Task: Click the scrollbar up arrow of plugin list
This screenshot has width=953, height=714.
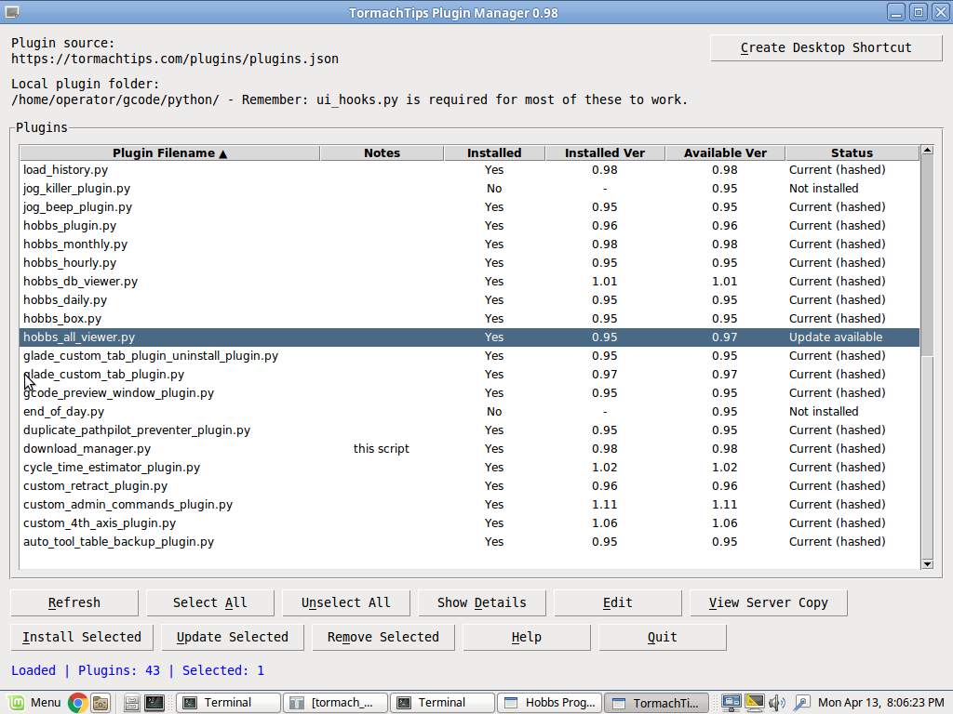Action: pyautogui.click(x=926, y=151)
